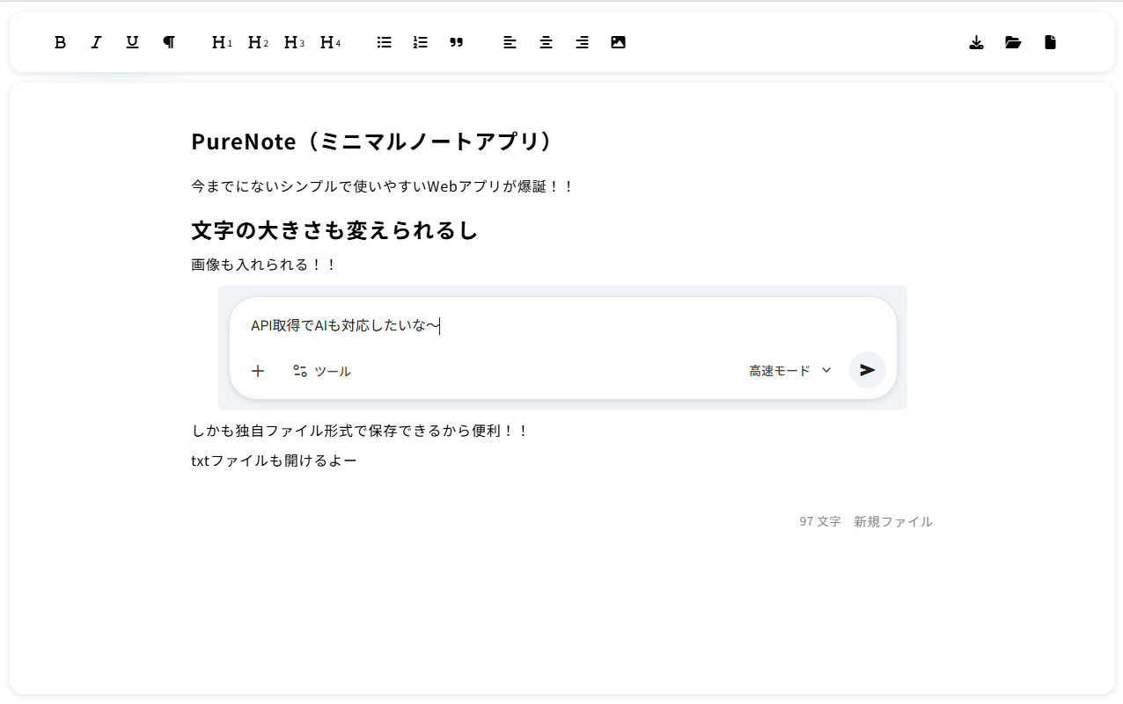Insert a numbered list
The image size is (1123, 704).
point(420,42)
